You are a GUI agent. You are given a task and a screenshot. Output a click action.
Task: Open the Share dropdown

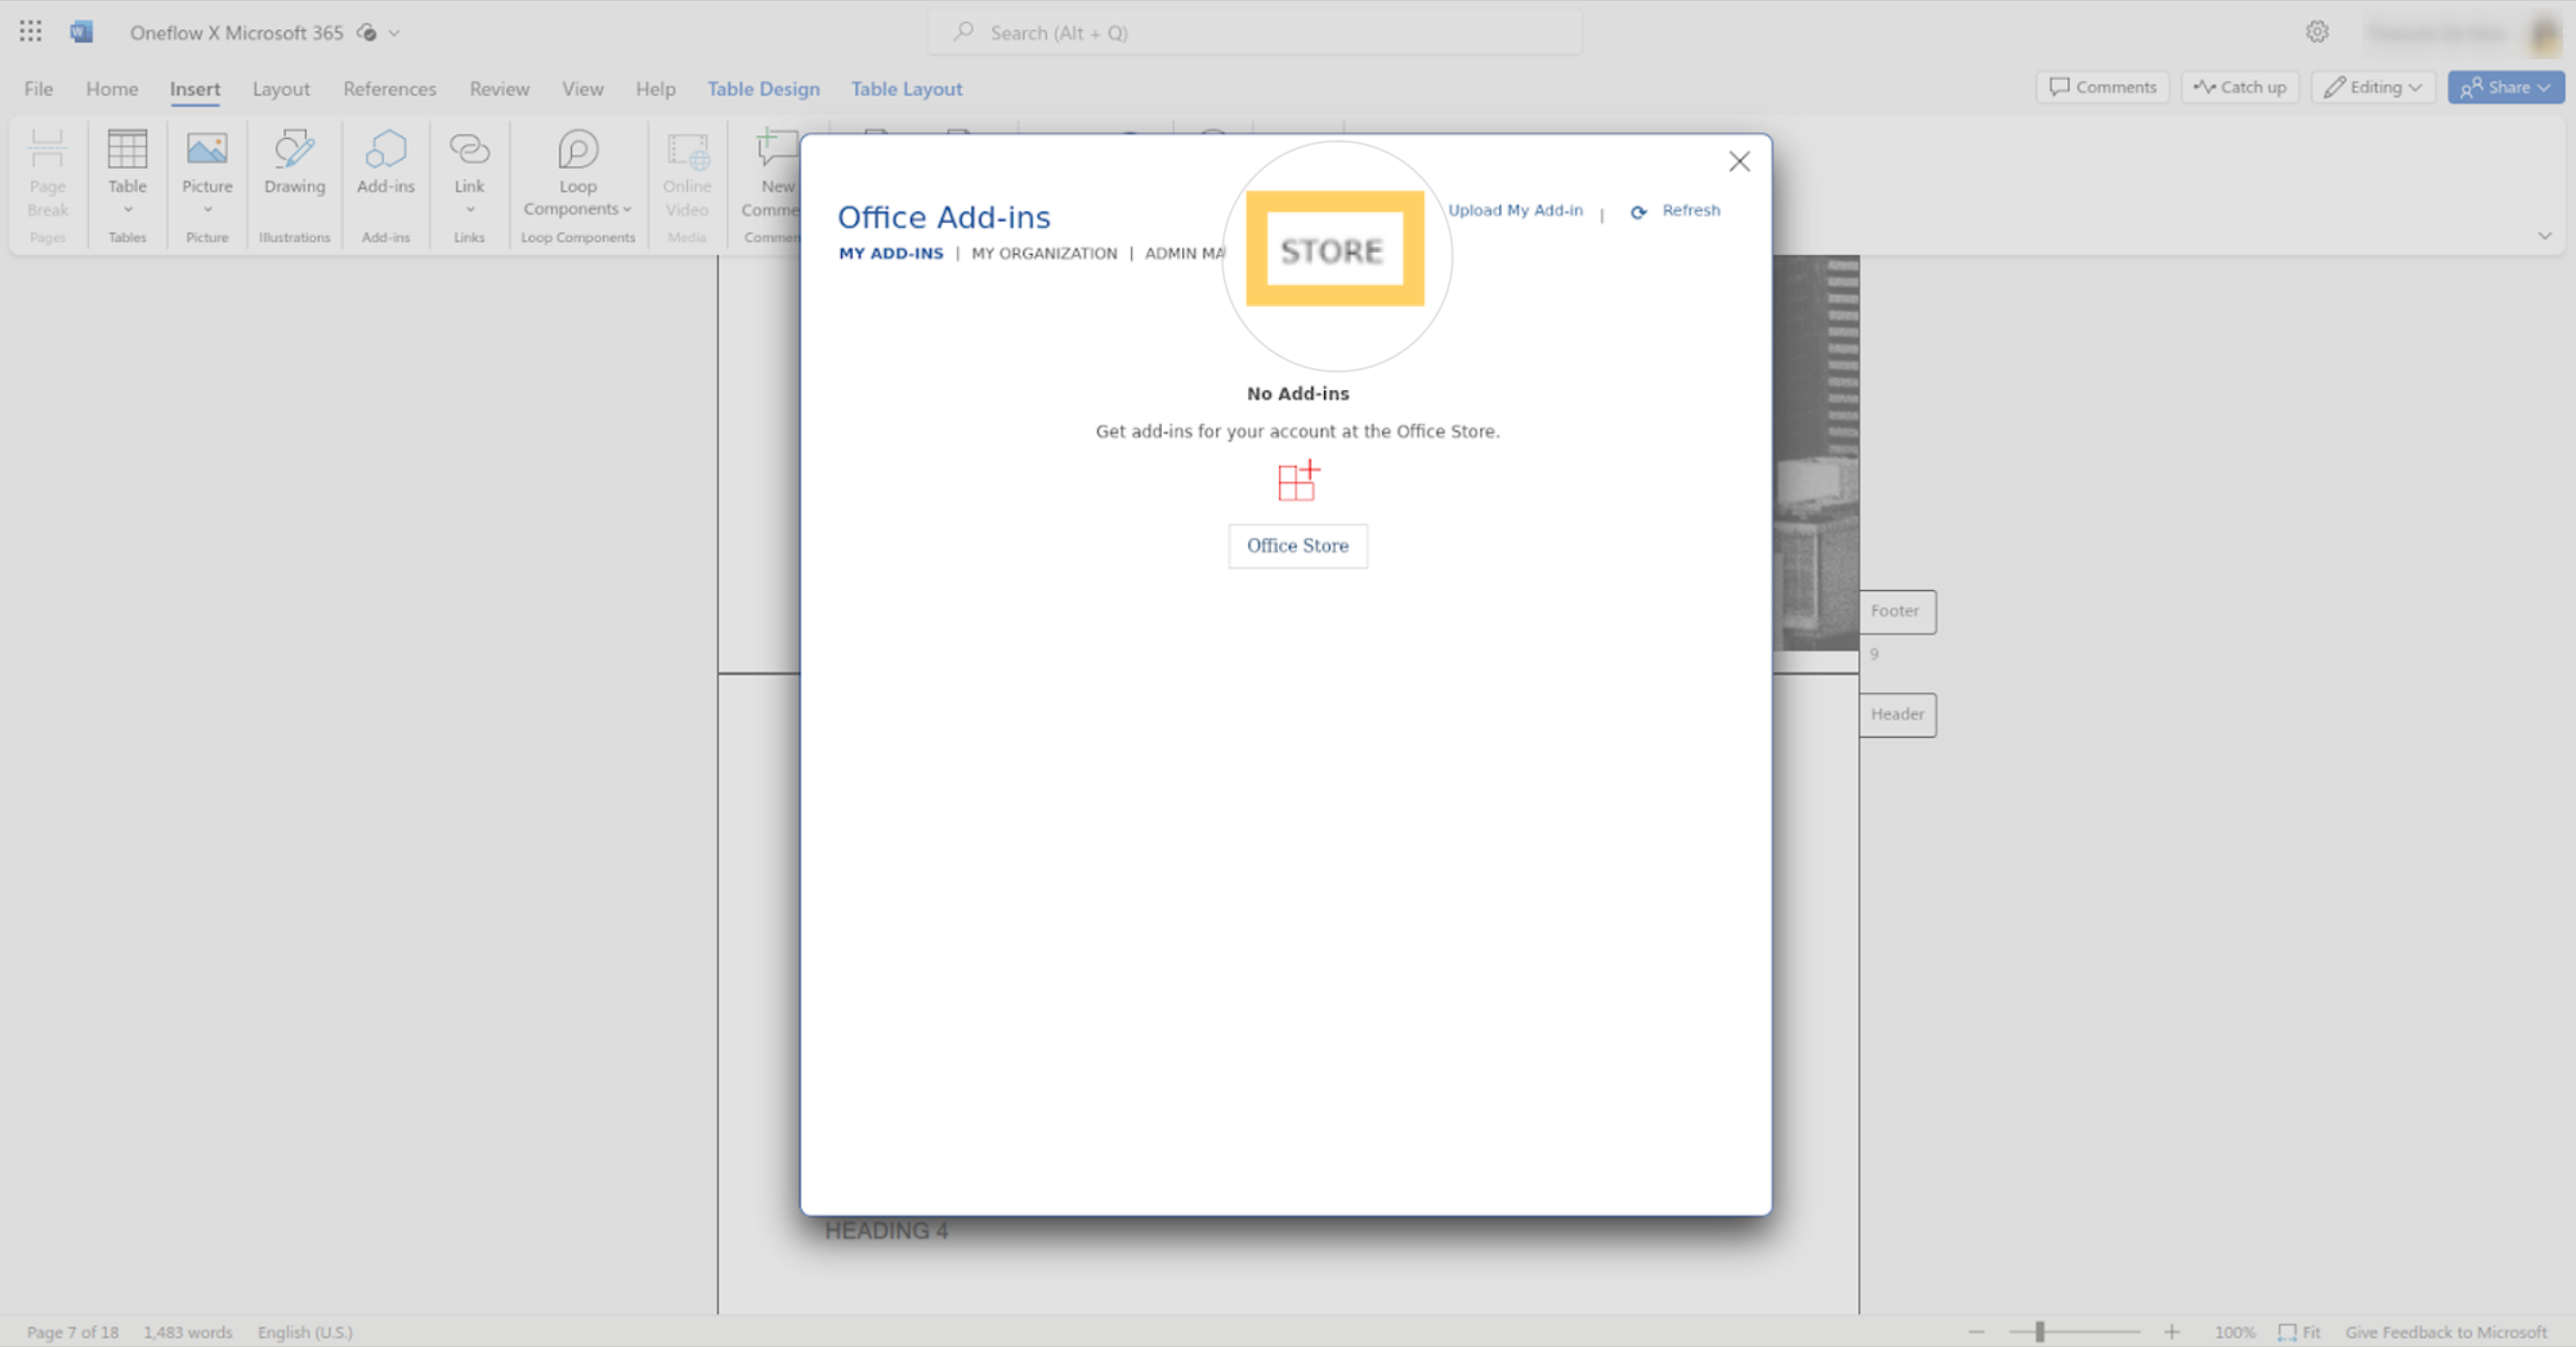pos(2505,87)
